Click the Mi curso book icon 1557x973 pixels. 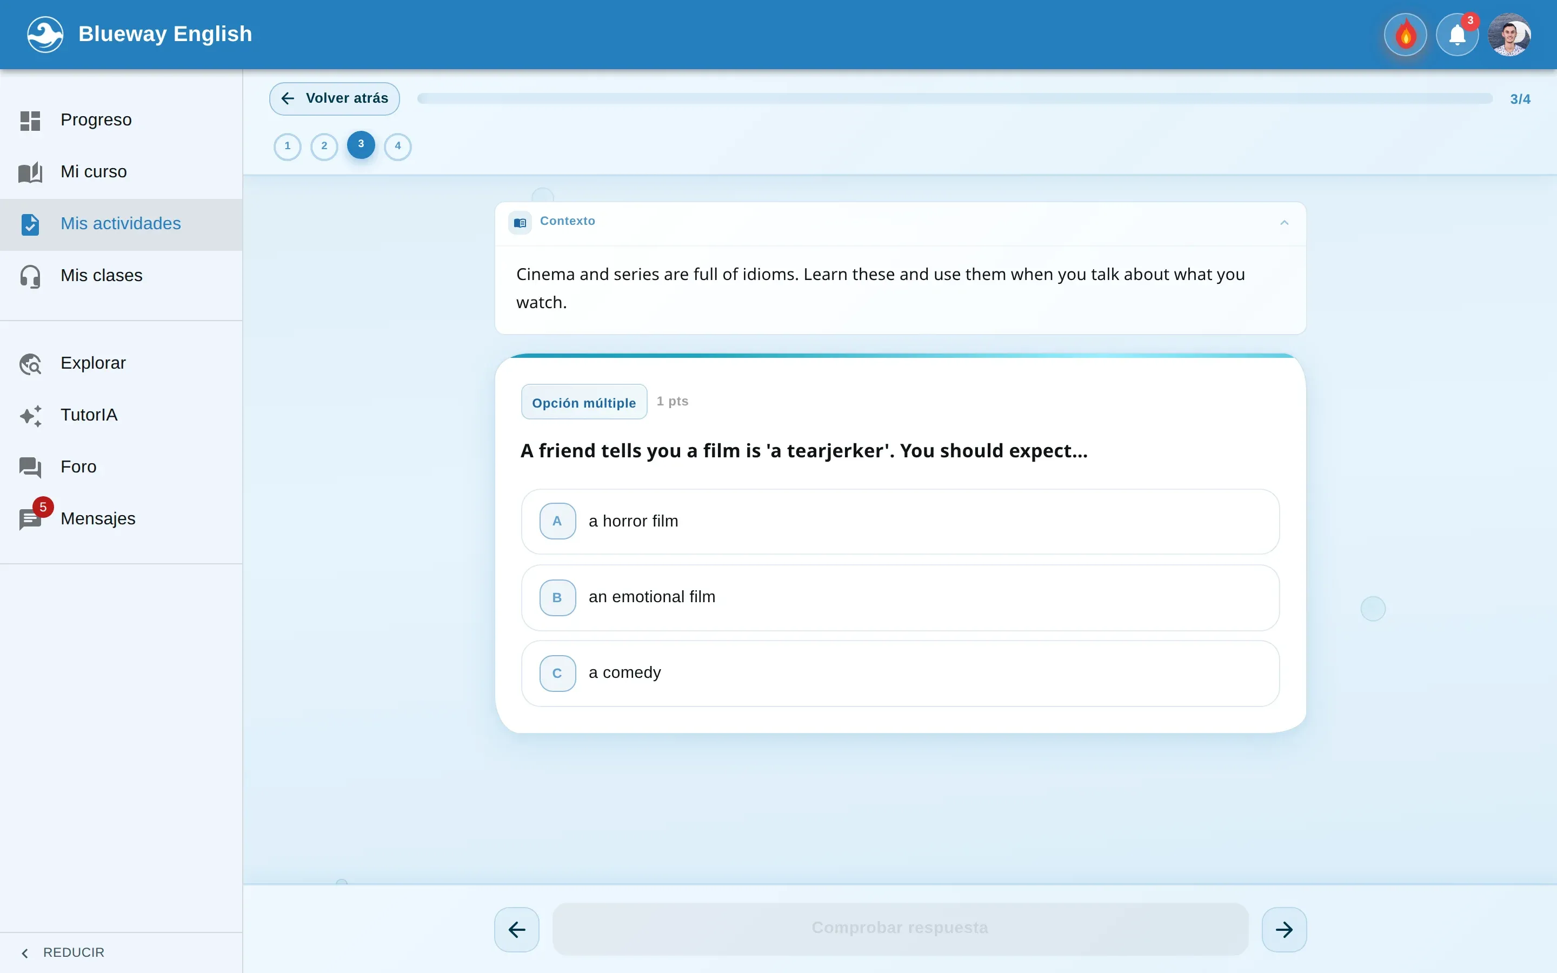pyautogui.click(x=30, y=172)
